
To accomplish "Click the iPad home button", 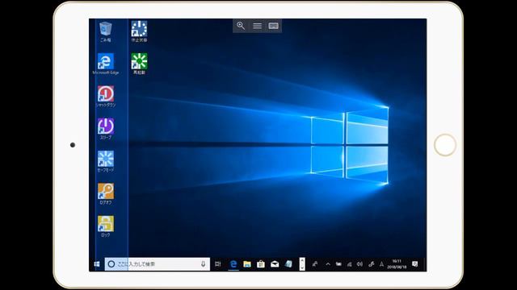I will click(x=445, y=145).
